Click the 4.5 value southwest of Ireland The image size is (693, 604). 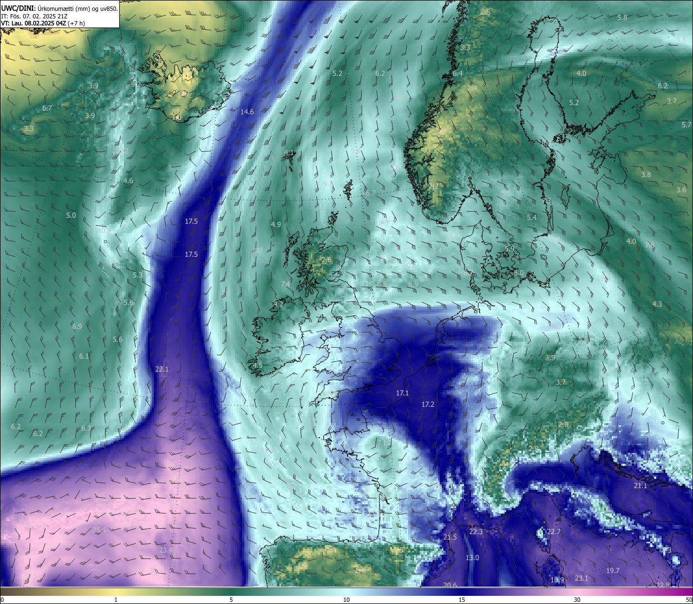258,366
